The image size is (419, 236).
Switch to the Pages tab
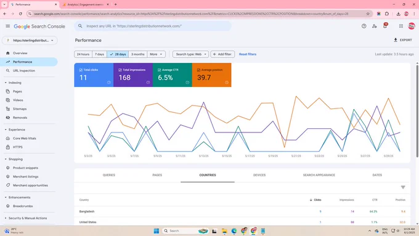157,175
